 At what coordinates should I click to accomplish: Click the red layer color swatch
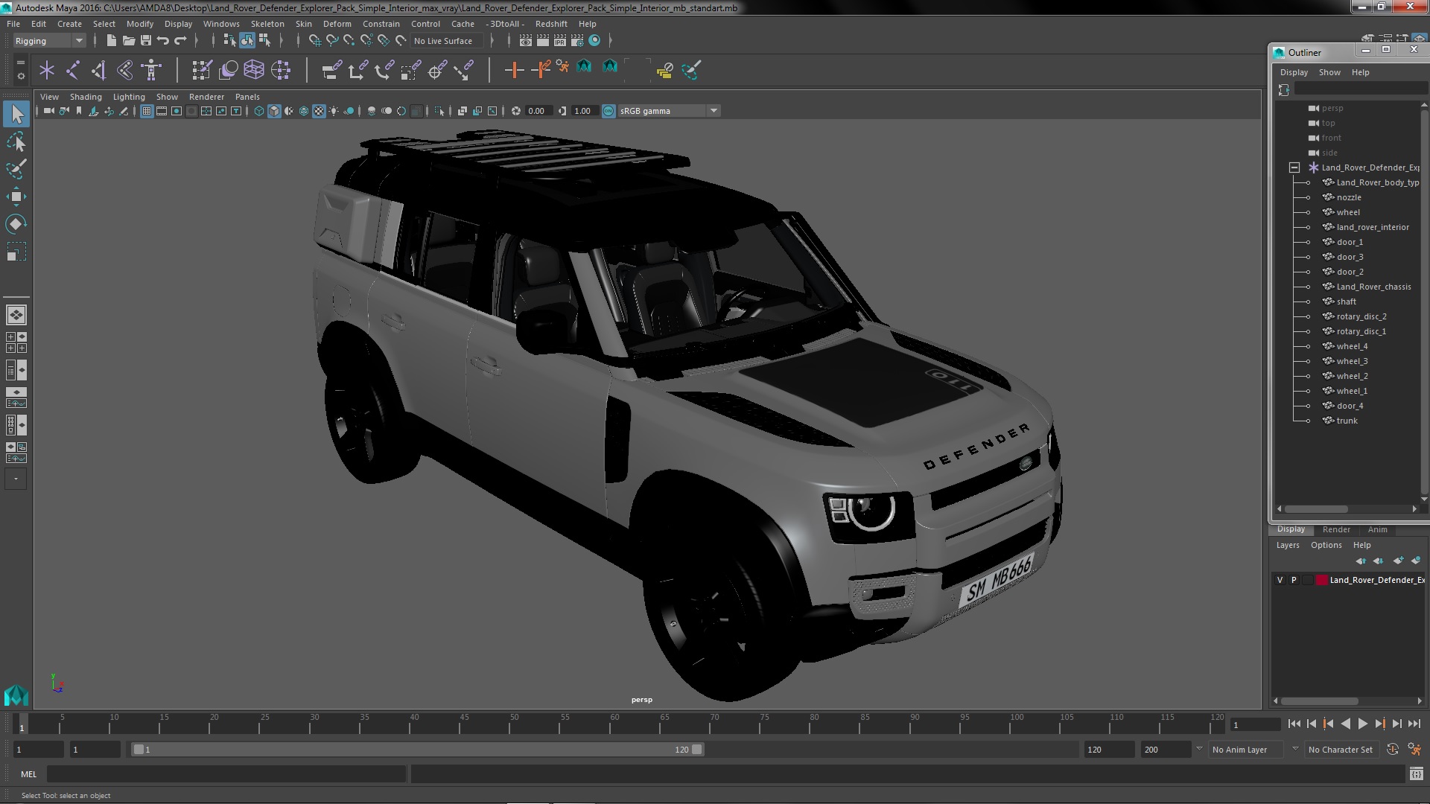[1322, 580]
